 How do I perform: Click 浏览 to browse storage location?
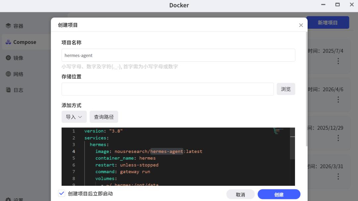tap(286, 89)
